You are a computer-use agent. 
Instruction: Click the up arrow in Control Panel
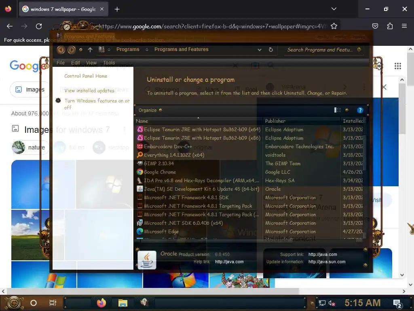(90, 50)
